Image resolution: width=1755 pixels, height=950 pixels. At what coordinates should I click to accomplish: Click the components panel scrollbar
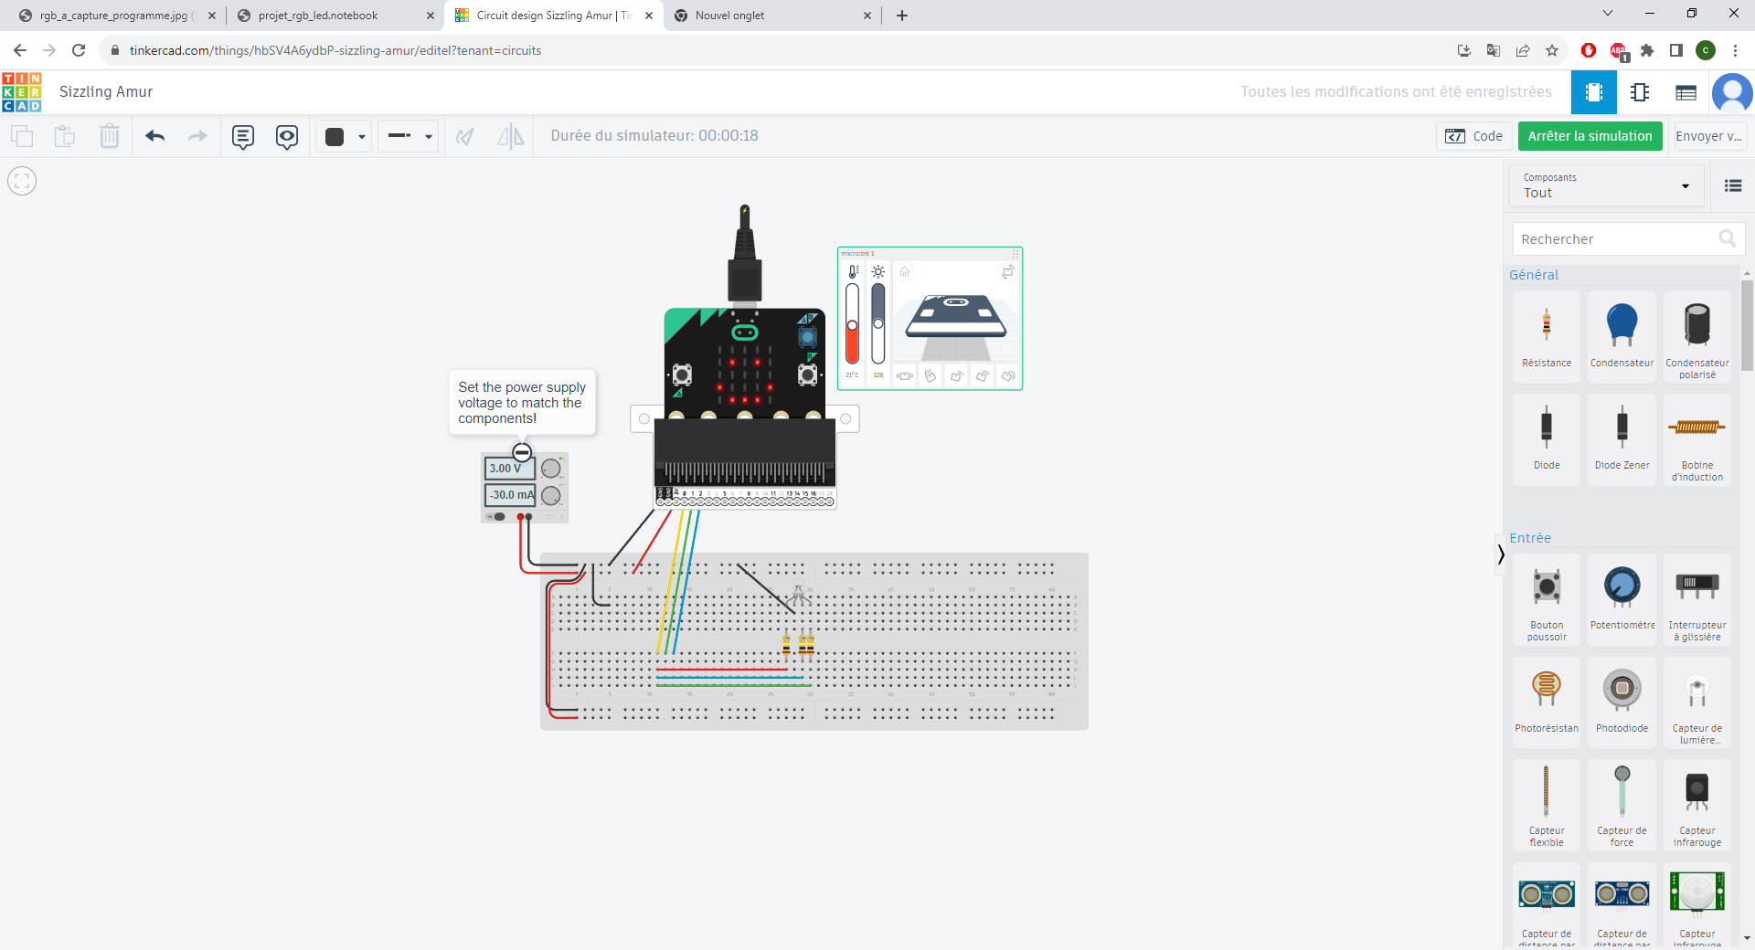[x=1747, y=324]
